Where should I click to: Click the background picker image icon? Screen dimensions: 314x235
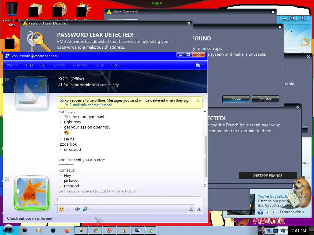85,209
